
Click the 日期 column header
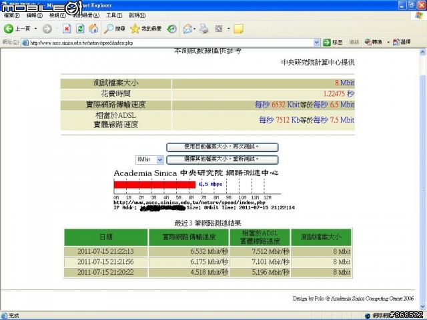[106, 237]
